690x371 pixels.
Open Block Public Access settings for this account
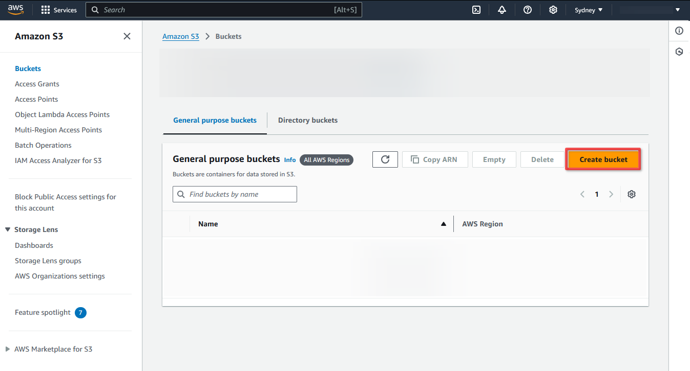point(66,202)
